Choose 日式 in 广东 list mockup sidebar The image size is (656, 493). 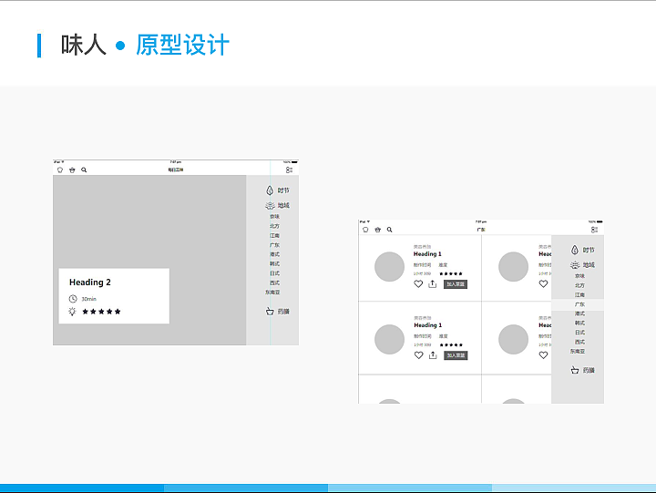click(x=579, y=333)
